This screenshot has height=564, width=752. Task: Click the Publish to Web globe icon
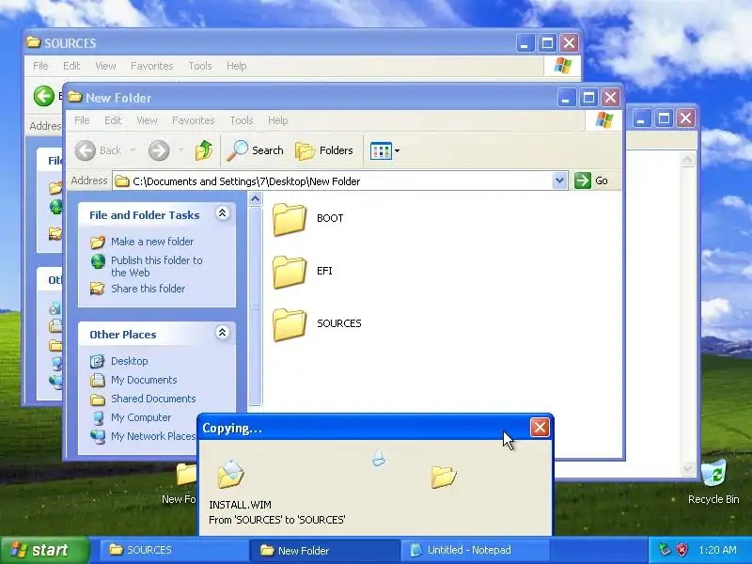98,262
